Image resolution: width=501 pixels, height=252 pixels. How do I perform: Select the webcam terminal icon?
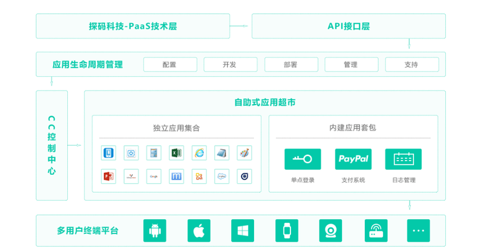tap(330, 230)
